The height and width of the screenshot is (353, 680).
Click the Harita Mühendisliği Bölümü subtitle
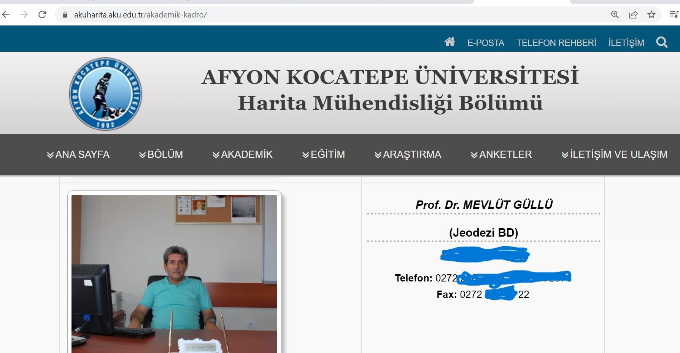point(390,103)
